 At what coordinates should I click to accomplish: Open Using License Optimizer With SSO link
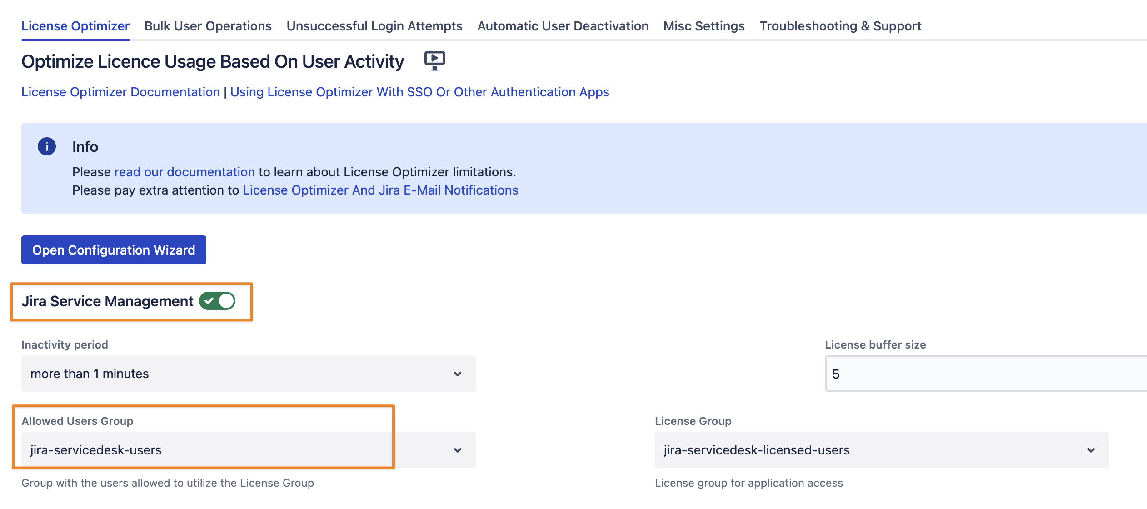[419, 92]
